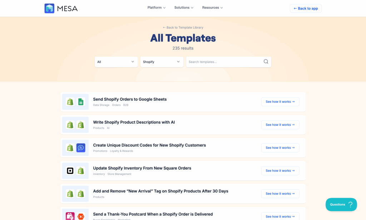Screen dimensions: 366x220
Task: Click the Inventory tag
Action: [99, 174]
